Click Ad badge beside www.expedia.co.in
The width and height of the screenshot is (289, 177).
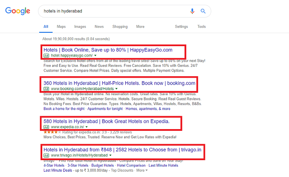46,127
